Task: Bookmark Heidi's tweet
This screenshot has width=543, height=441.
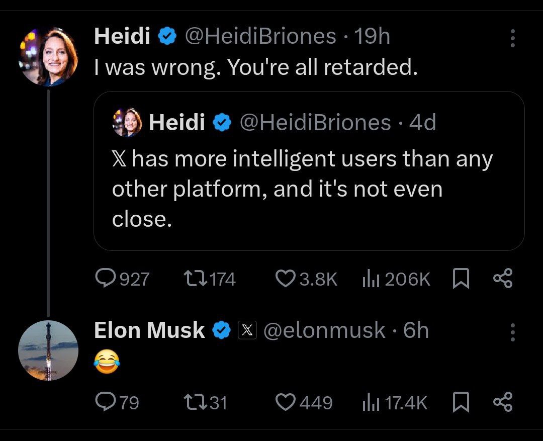Action: pos(461,279)
